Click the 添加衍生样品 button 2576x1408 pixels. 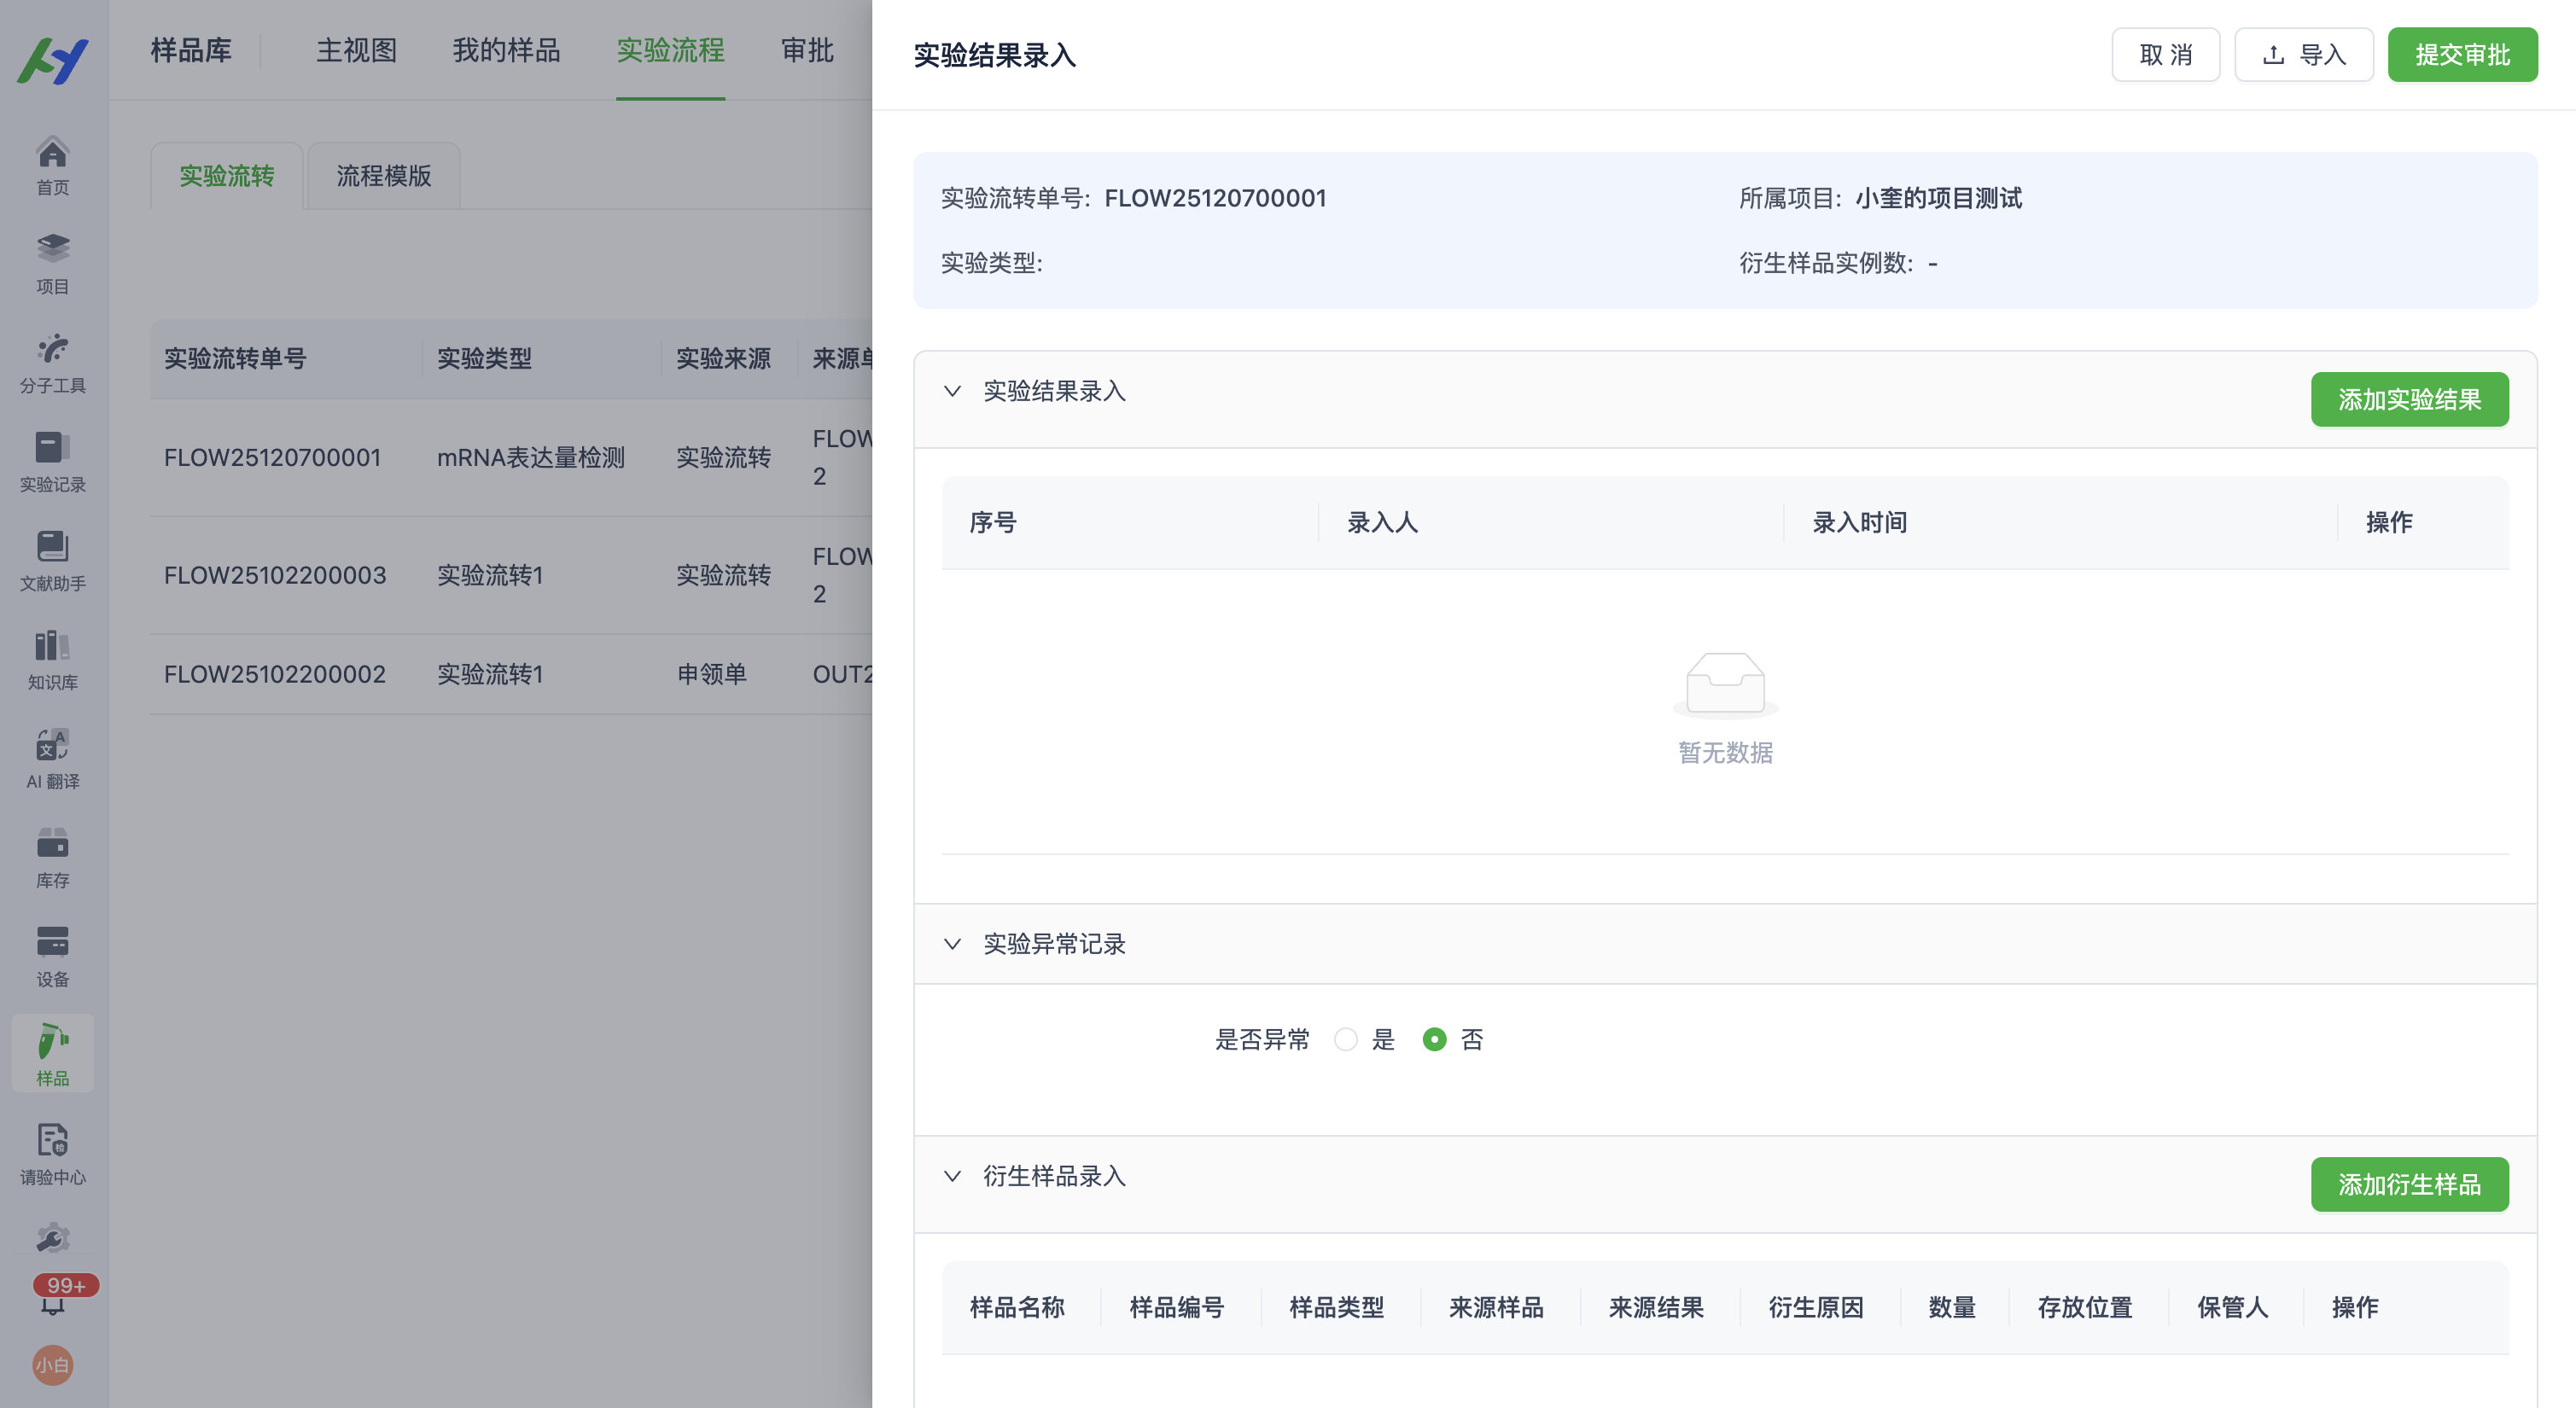pos(2410,1185)
